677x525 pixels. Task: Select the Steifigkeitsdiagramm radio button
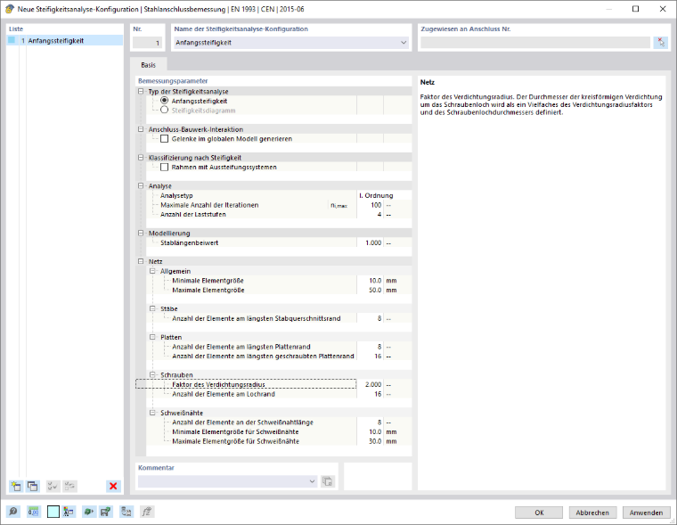(x=164, y=110)
